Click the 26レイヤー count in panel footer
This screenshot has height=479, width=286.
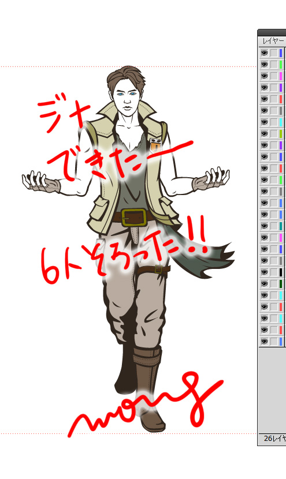pyautogui.click(x=274, y=439)
